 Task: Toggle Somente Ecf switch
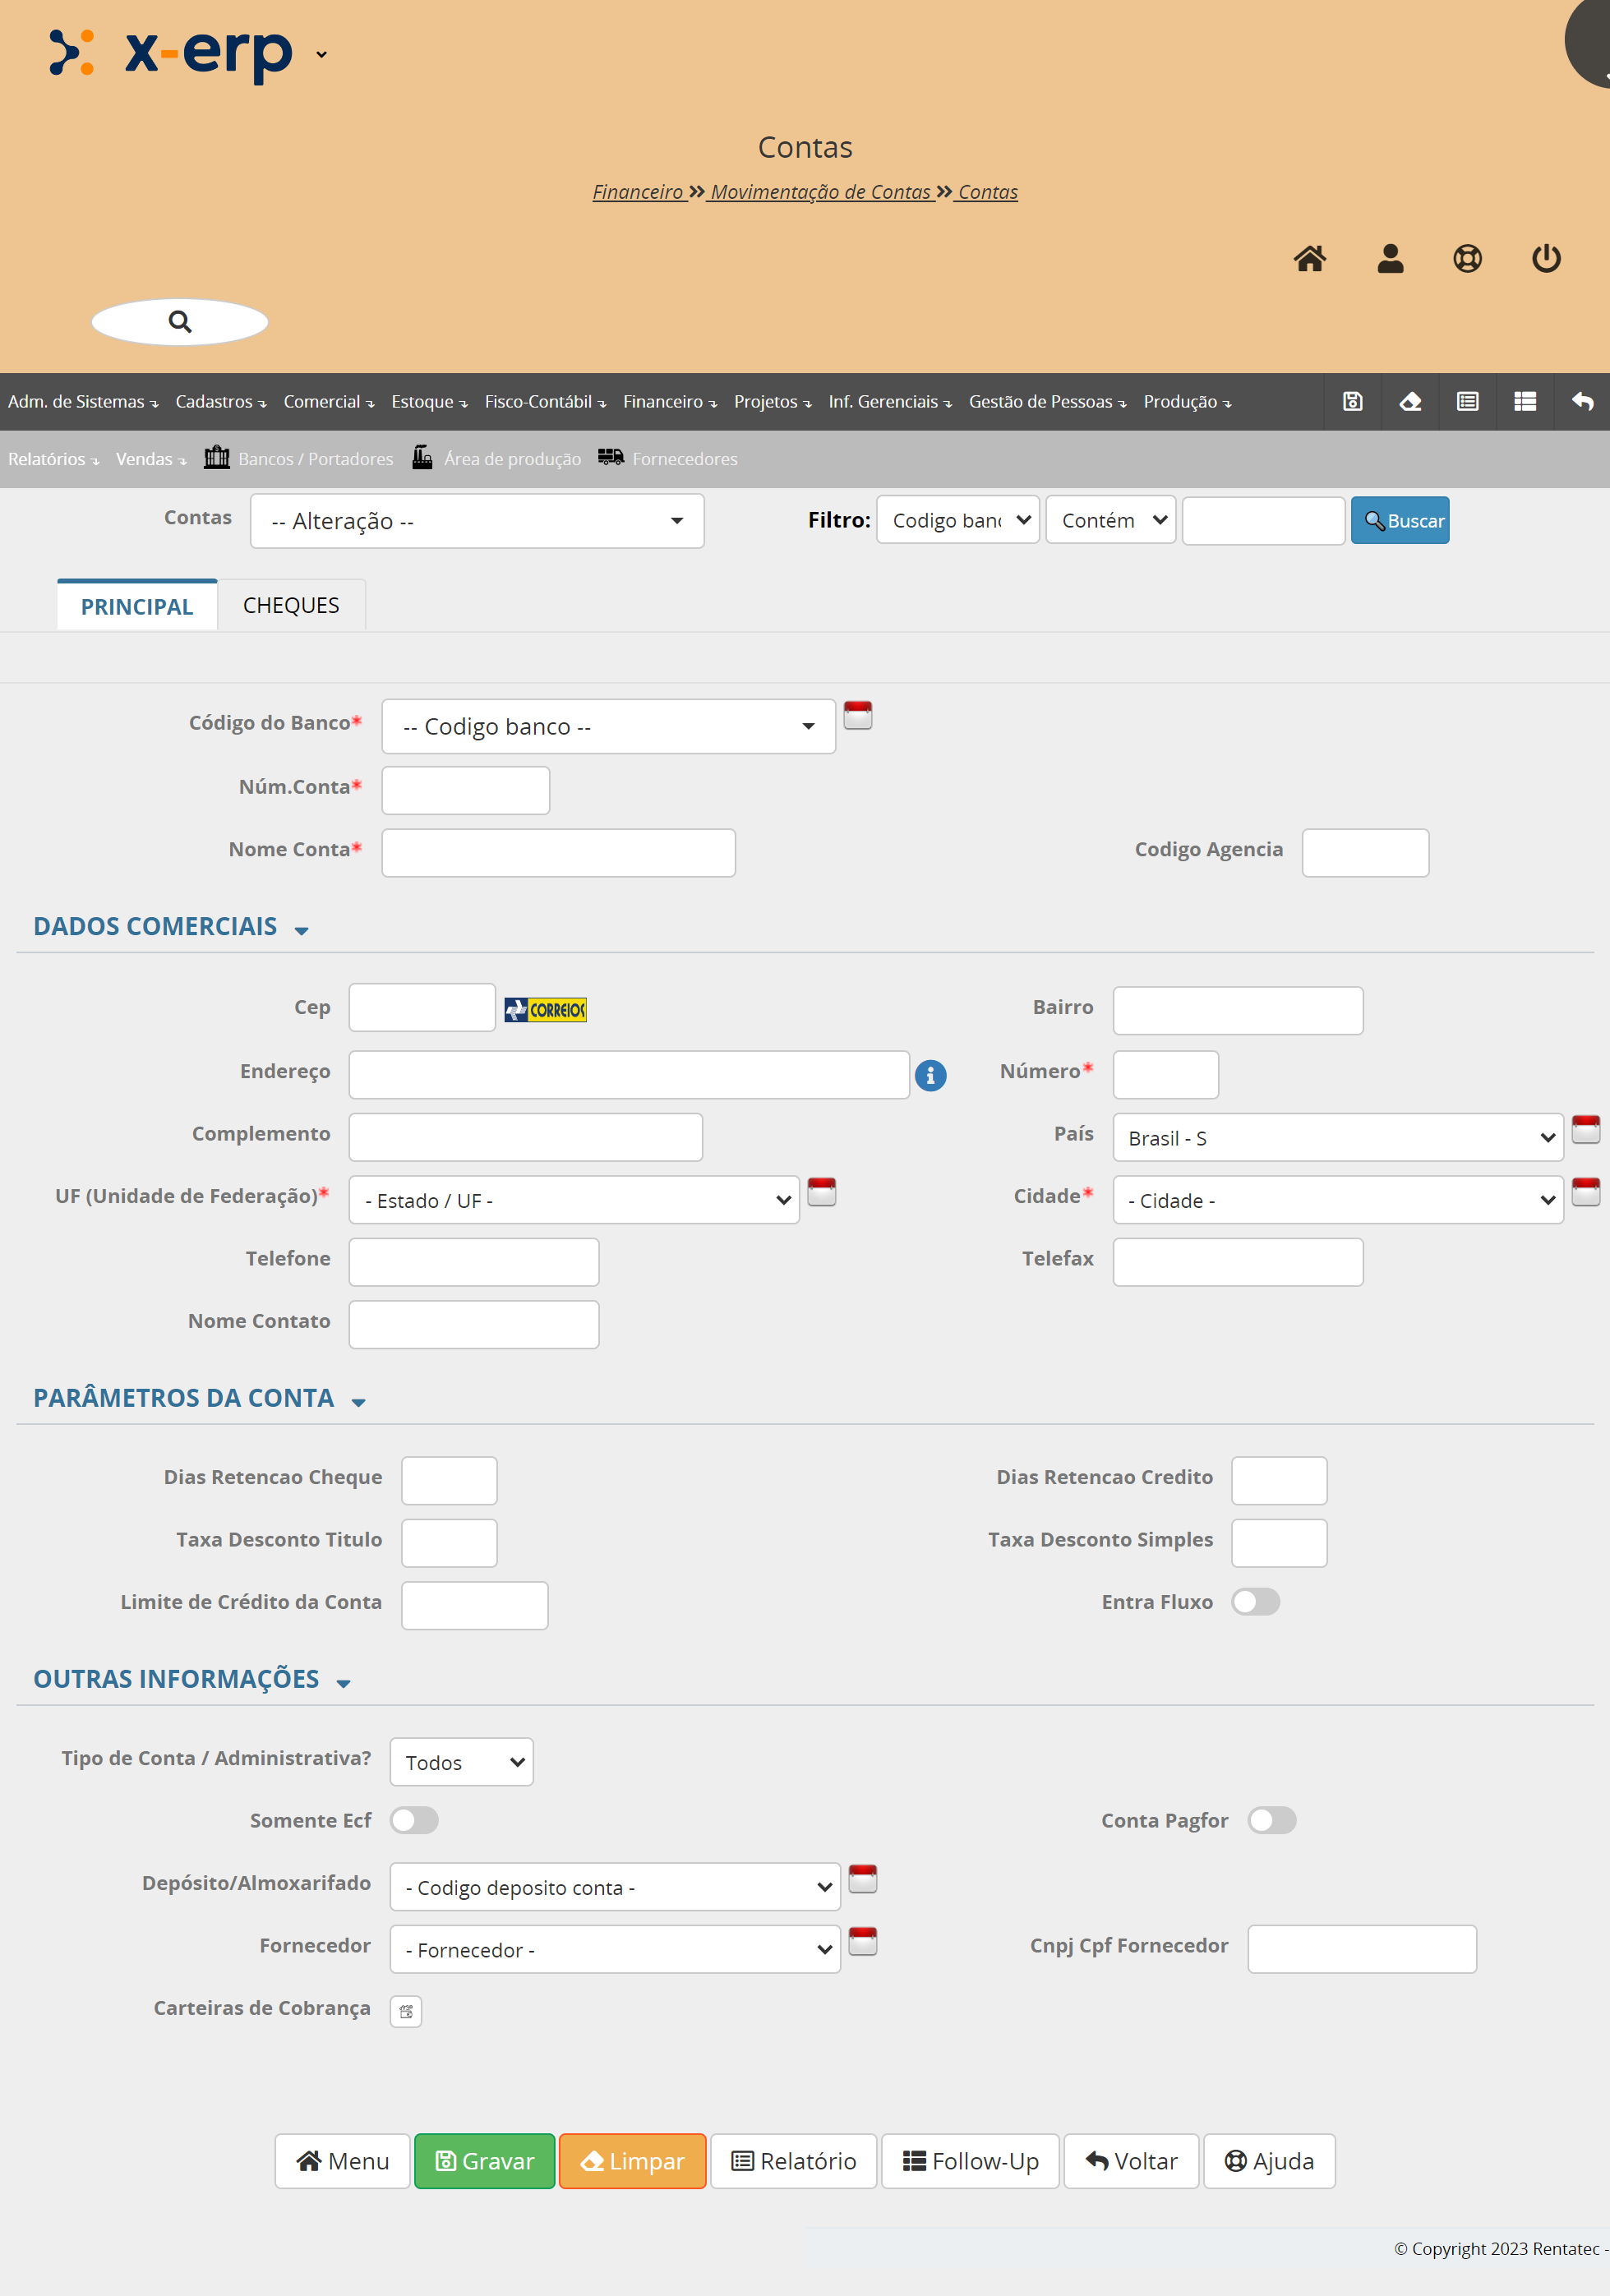coord(414,1820)
